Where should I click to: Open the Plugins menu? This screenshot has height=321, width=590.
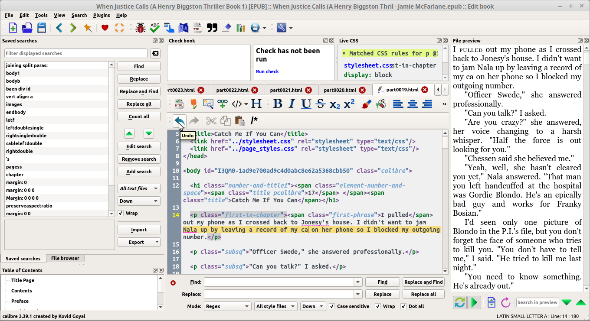[102, 15]
